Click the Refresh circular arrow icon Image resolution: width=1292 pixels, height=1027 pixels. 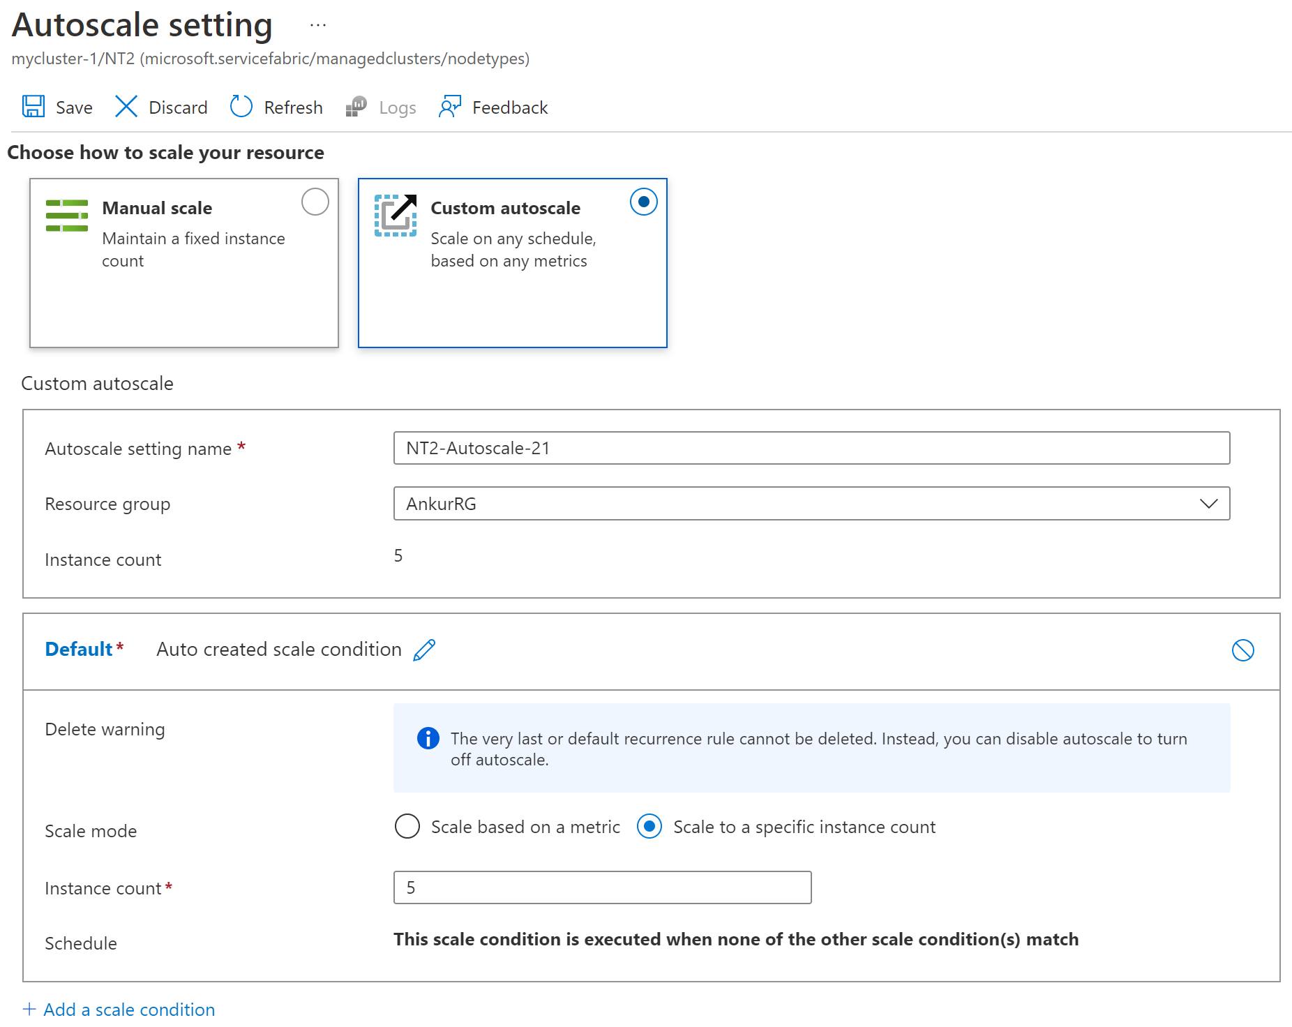pos(241,107)
